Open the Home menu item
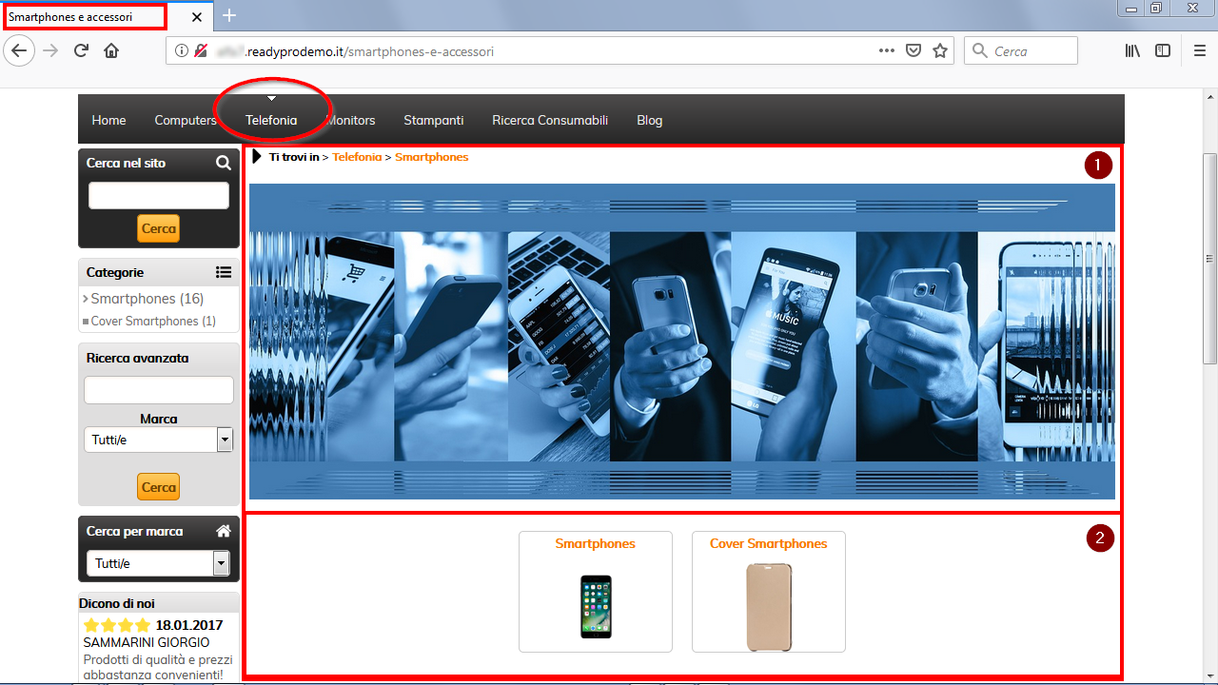This screenshot has width=1218, height=685. 108,120
